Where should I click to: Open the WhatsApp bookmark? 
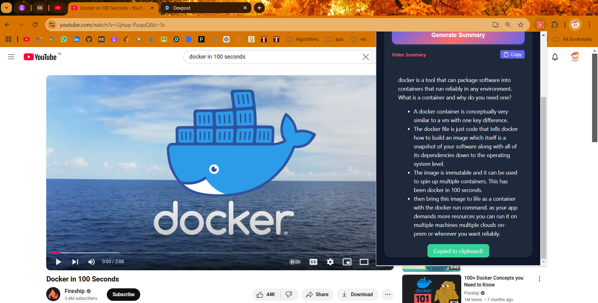[64, 39]
